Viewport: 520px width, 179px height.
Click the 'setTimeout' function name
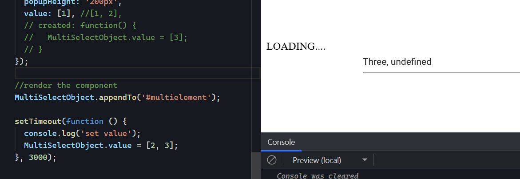coord(38,121)
